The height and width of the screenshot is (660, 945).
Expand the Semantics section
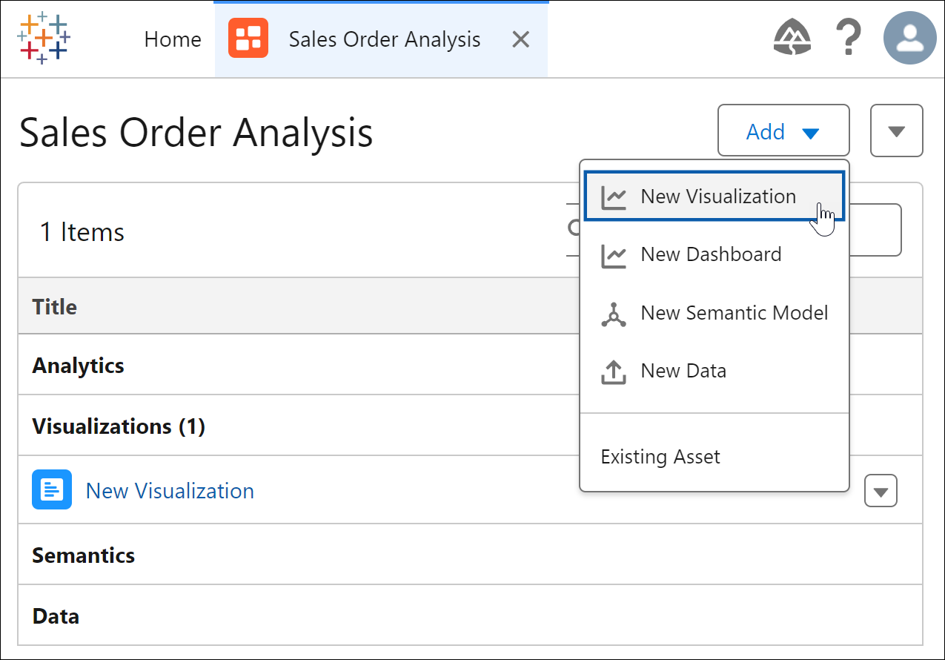point(83,555)
